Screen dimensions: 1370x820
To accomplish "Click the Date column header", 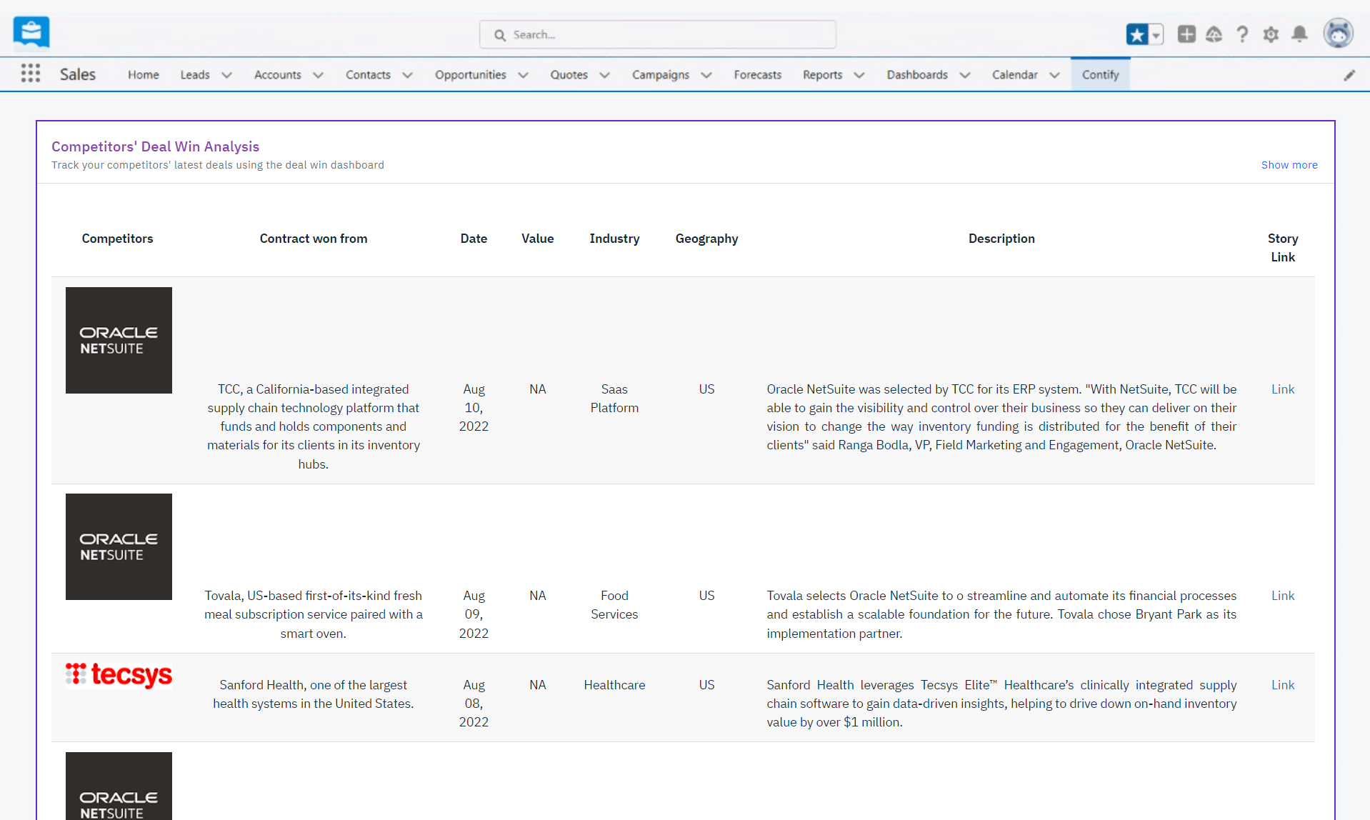I will click(x=474, y=239).
